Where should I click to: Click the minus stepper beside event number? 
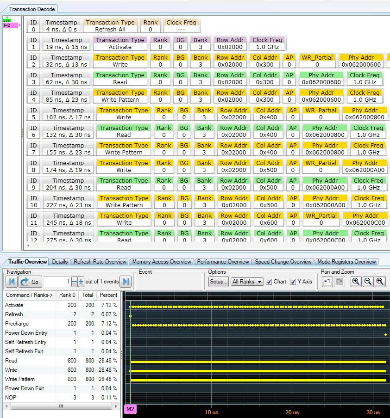tap(74, 282)
